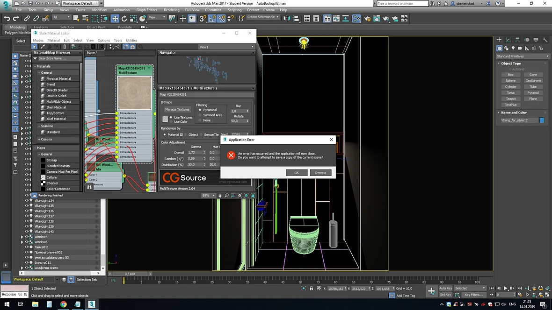Toggle visibility eye for VRayLight140
This screenshot has width=552, height=310.
tap(26, 232)
